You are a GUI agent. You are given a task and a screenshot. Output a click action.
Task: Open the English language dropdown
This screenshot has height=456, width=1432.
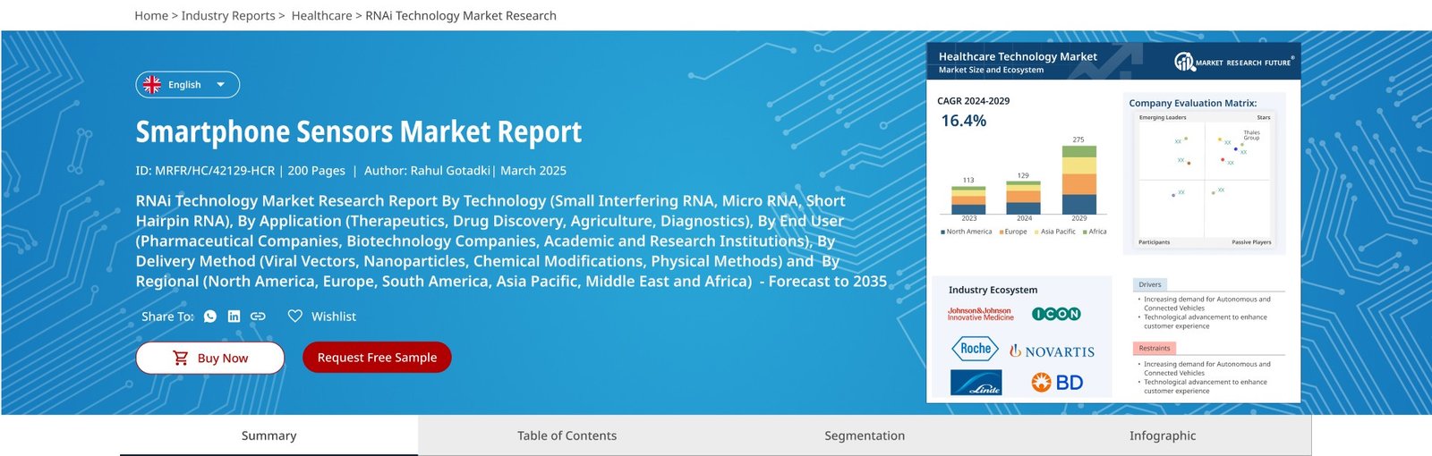pos(187,85)
